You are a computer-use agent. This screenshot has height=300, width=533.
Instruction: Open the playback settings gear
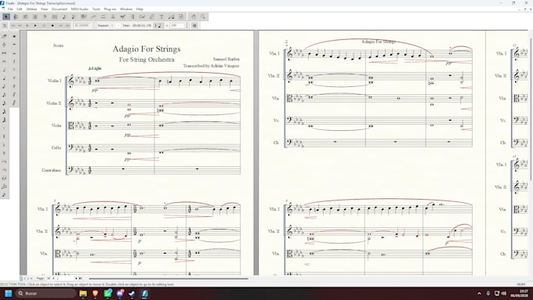[x=194, y=26]
